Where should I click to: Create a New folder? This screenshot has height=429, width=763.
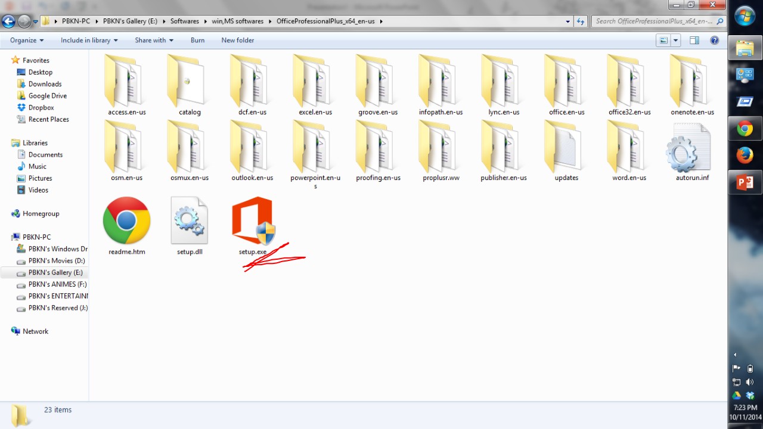237,41
